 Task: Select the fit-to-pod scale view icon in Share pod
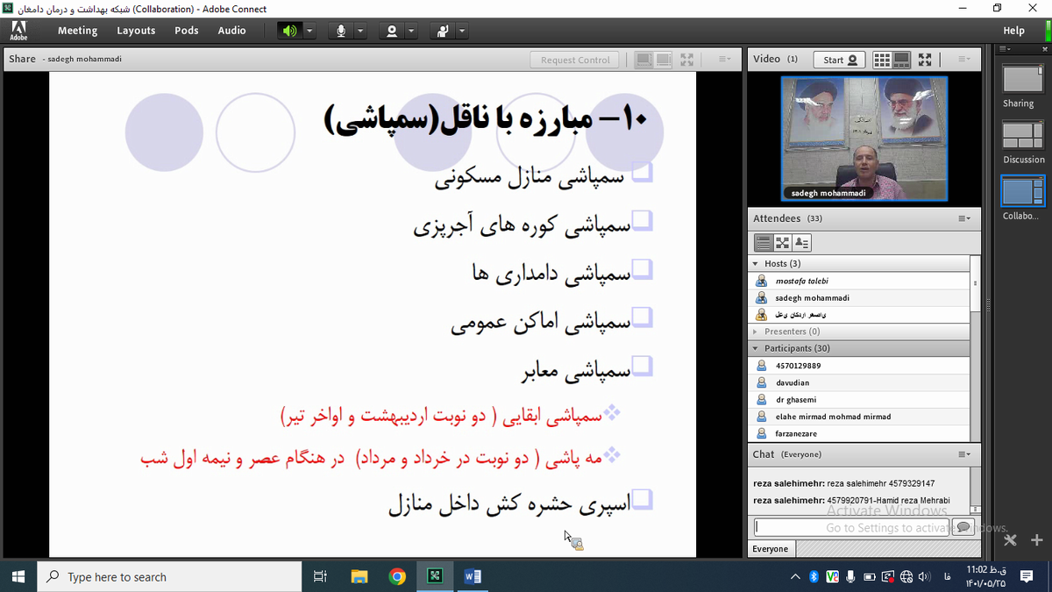(x=644, y=60)
